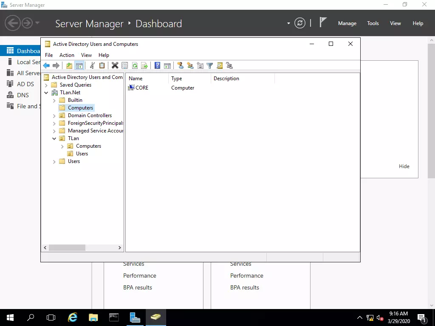Image resolution: width=435 pixels, height=326 pixels.
Task: Toggle Show/Hide Console Tree toolbar icon
Action: pos(79,66)
